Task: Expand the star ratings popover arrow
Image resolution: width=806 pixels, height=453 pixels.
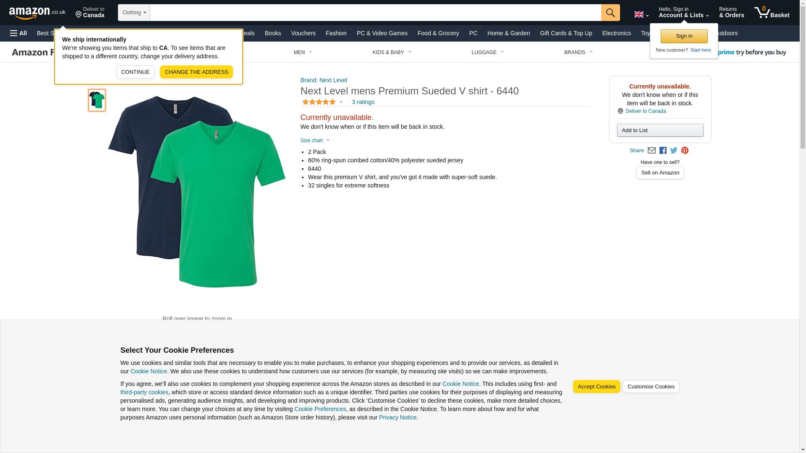Action: click(x=341, y=102)
